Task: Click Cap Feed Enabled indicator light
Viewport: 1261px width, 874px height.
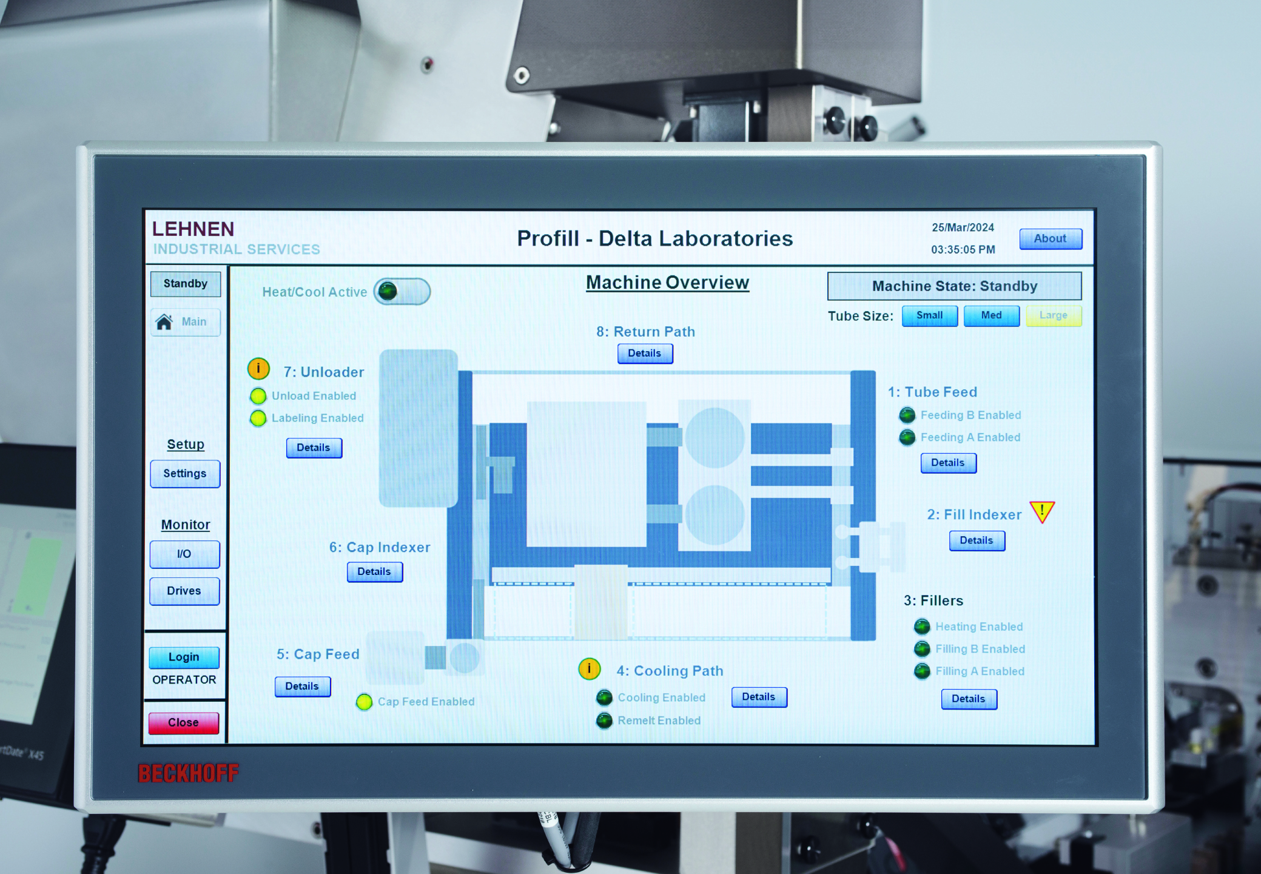Action: tap(364, 702)
